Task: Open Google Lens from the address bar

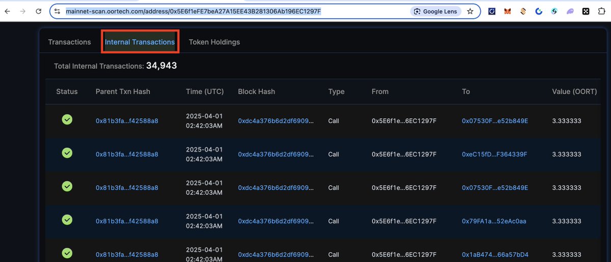Action: tap(436, 11)
